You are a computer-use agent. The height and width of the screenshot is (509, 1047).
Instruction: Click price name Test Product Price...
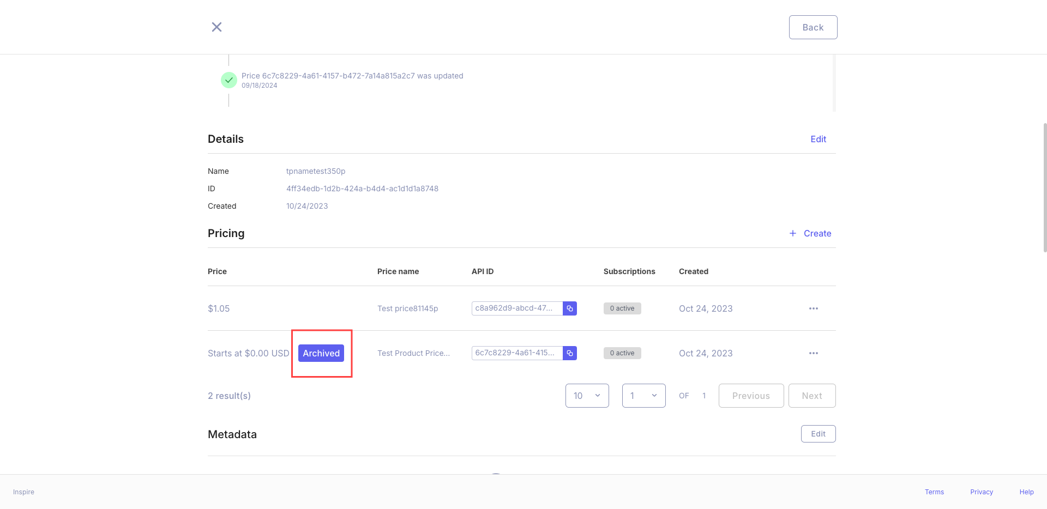tap(413, 353)
